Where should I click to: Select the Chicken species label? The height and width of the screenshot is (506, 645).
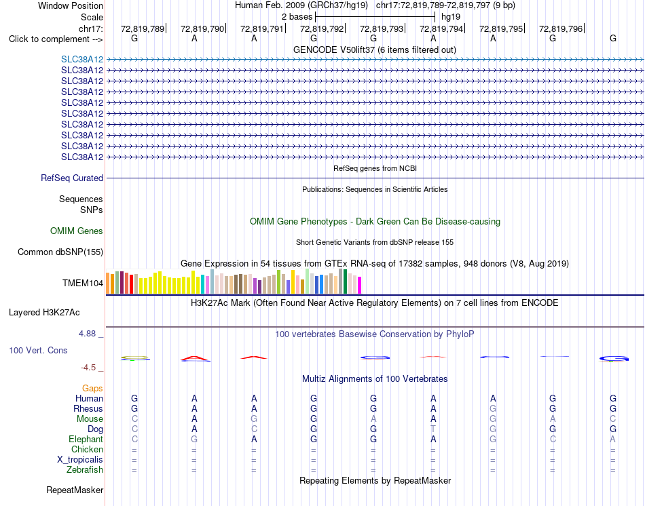pyautogui.click(x=87, y=449)
